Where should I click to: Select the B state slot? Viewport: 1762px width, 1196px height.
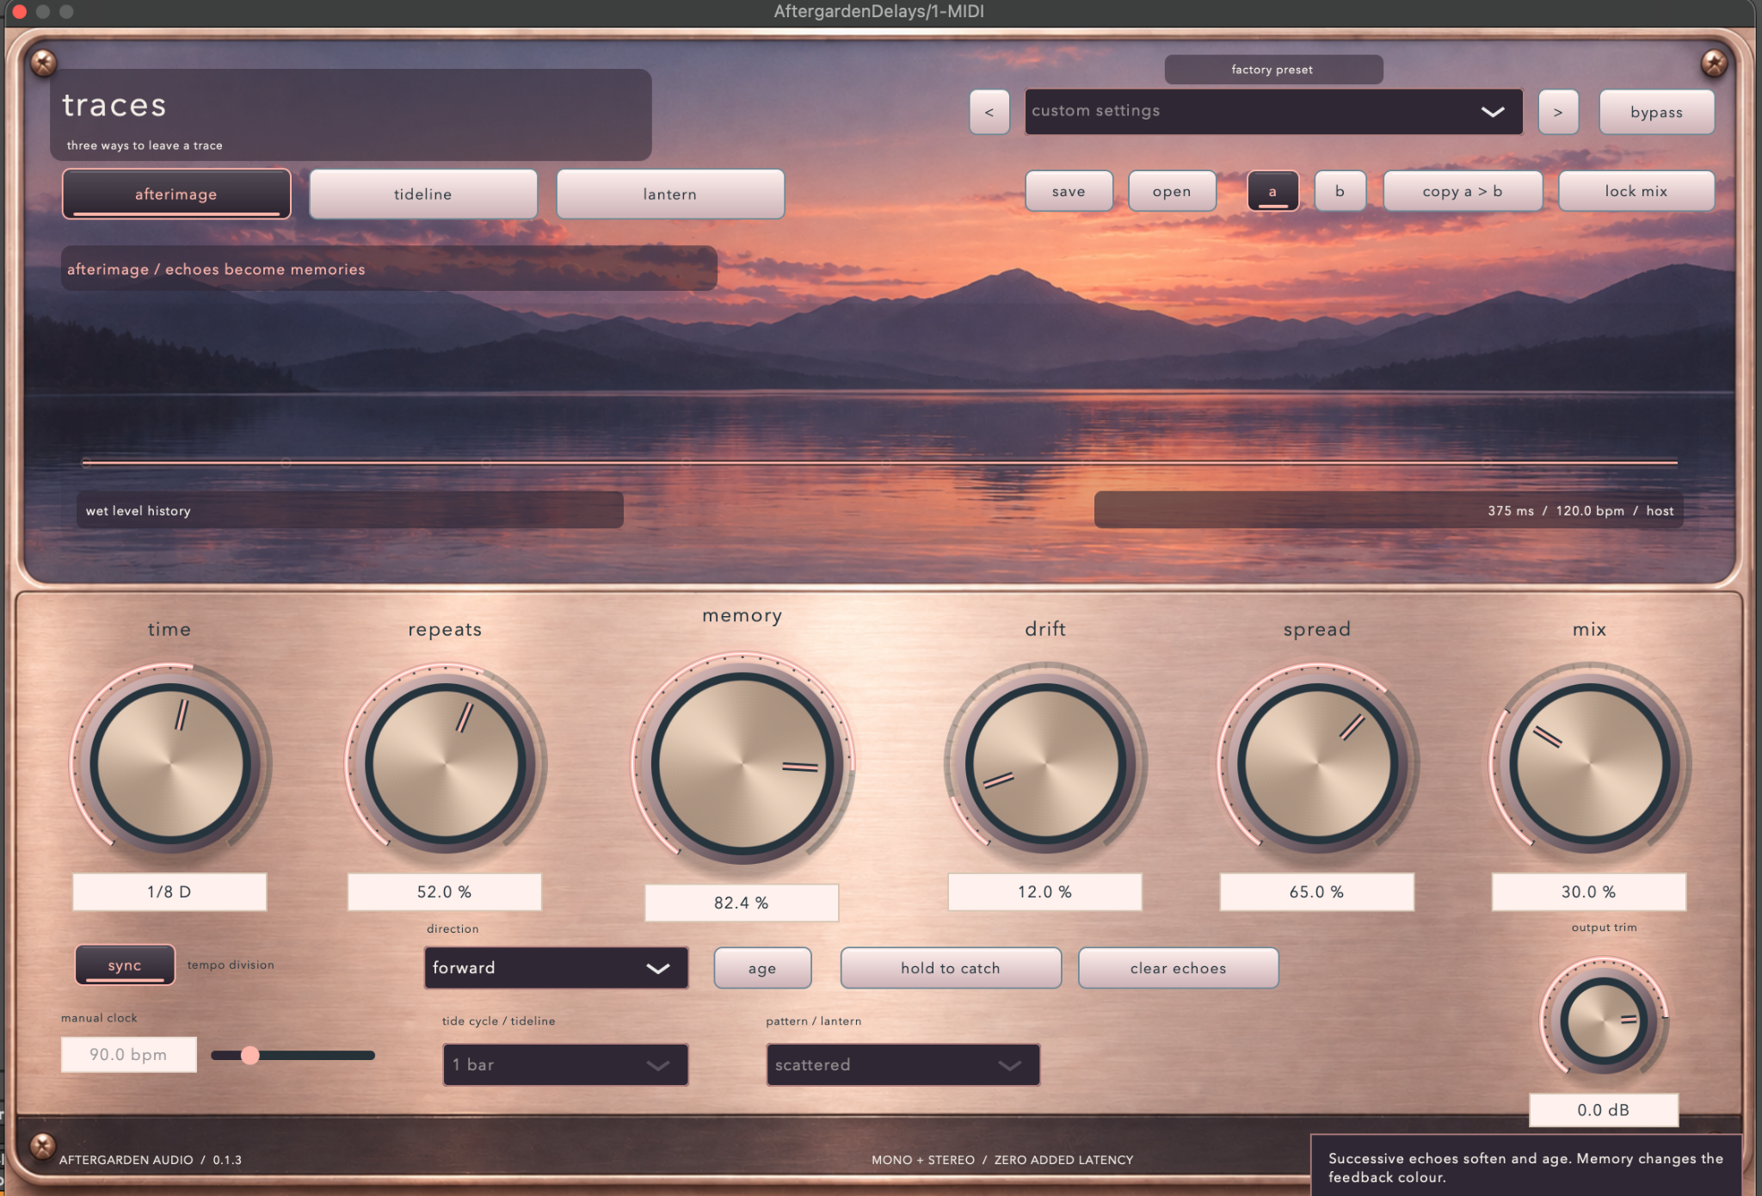1340,191
